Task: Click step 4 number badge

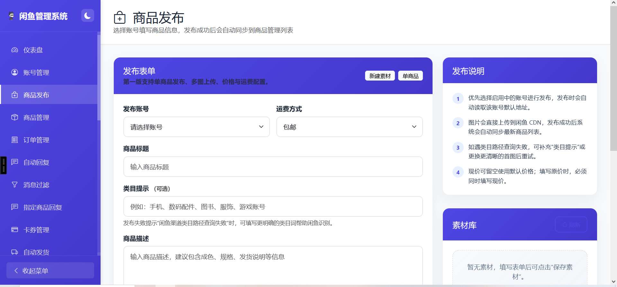Action: (458, 172)
